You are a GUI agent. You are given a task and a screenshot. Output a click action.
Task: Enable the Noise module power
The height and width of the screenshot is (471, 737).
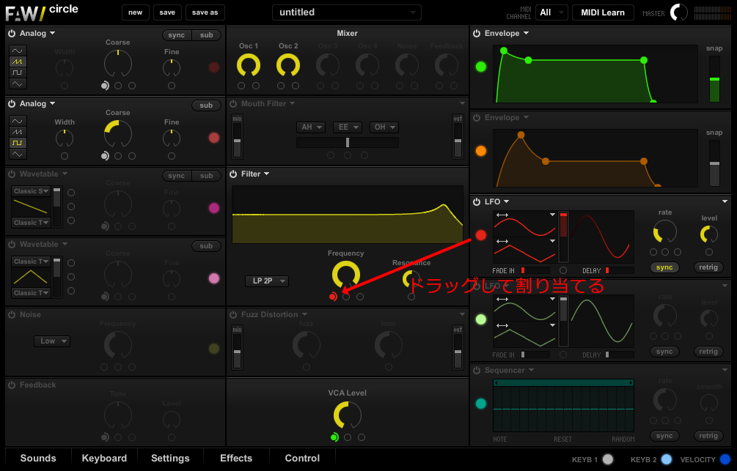[12, 315]
